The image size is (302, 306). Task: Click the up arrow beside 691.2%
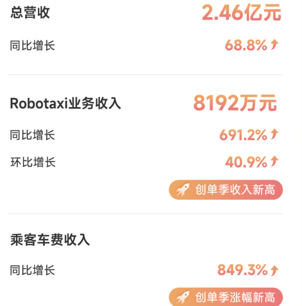(x=274, y=134)
